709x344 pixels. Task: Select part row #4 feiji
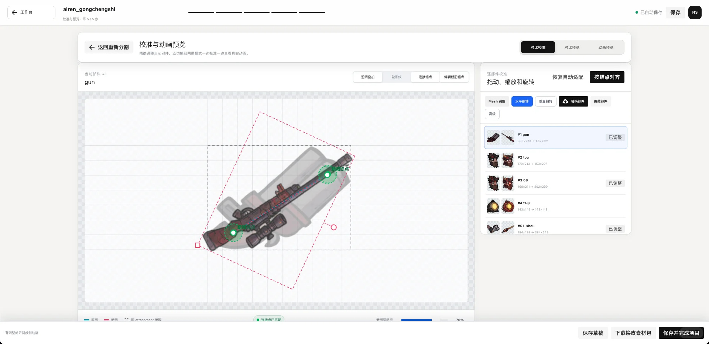555,206
